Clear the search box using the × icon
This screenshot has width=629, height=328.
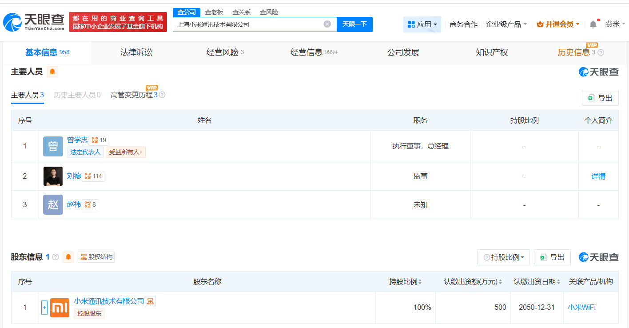[328, 24]
